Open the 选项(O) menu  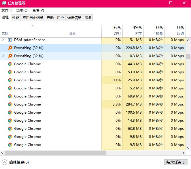[22, 10]
